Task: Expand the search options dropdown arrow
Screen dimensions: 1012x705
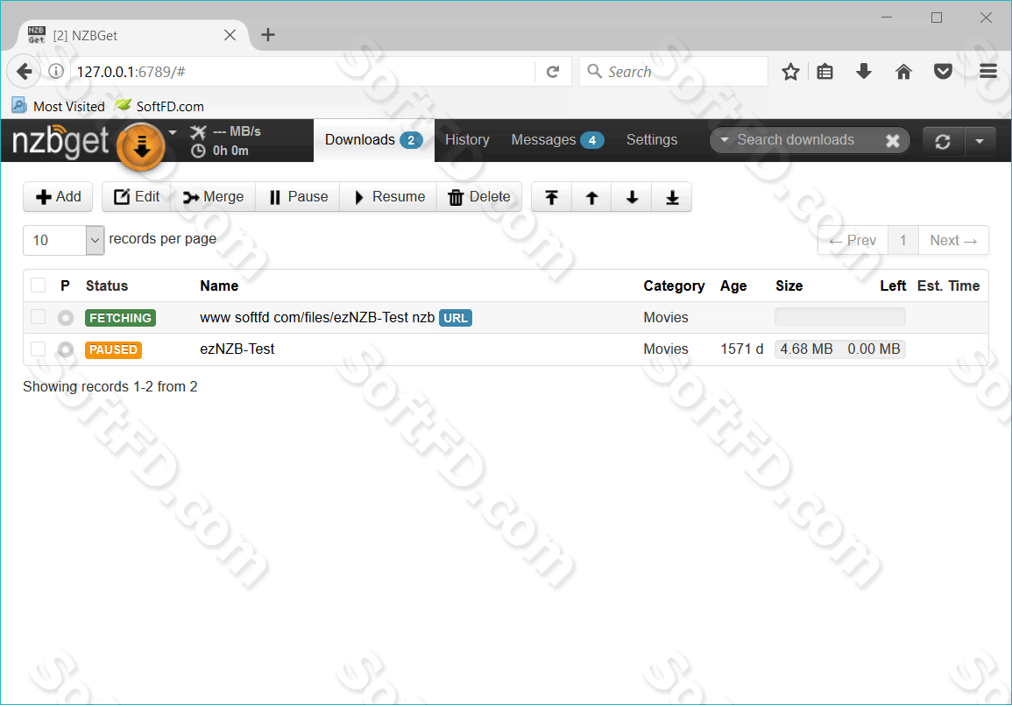Action: coord(724,140)
